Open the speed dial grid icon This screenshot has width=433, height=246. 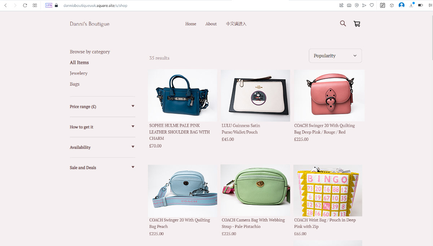[35, 5]
